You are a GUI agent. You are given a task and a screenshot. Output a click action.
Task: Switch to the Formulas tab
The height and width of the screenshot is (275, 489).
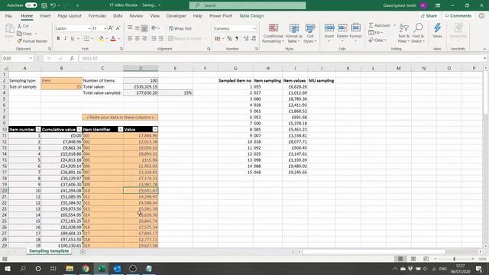[x=97, y=15]
